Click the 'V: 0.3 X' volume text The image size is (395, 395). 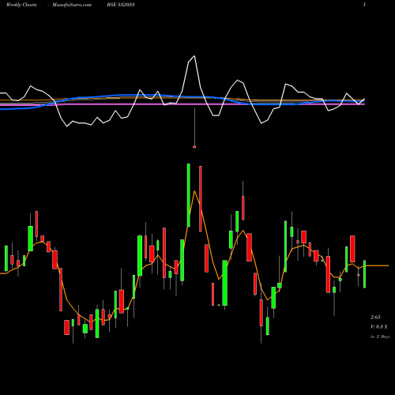point(379,327)
